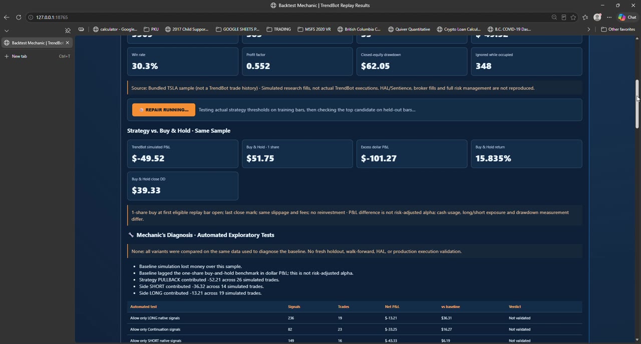Open the TRADING favorites folder
The height and width of the screenshot is (344, 641).
click(278, 29)
